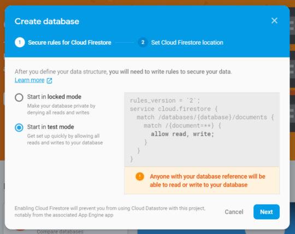Close the Create database dialog with X

(274, 21)
